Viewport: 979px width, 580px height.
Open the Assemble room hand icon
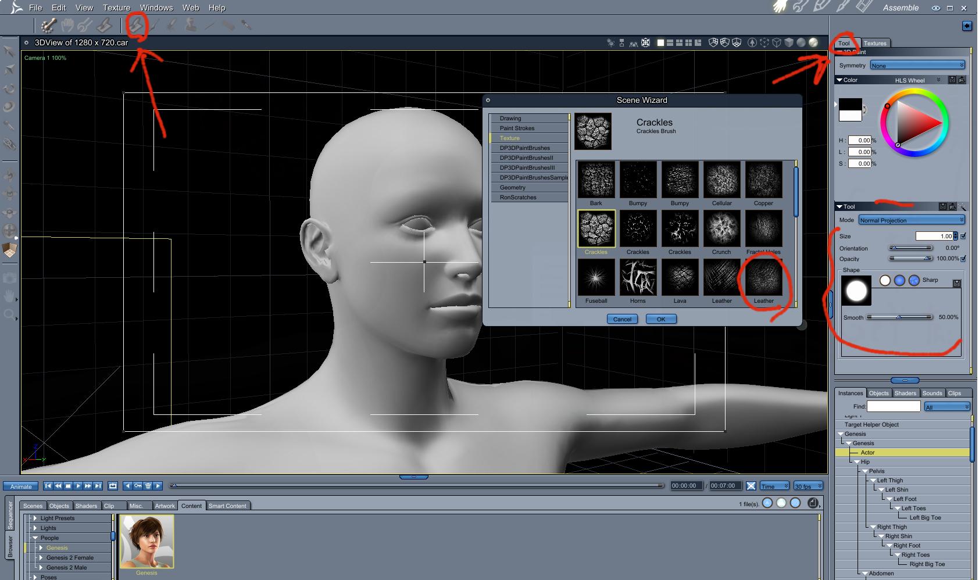[780, 7]
